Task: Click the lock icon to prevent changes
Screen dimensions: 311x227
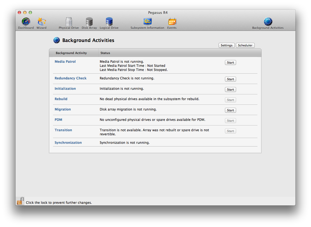Action: tap(20, 201)
